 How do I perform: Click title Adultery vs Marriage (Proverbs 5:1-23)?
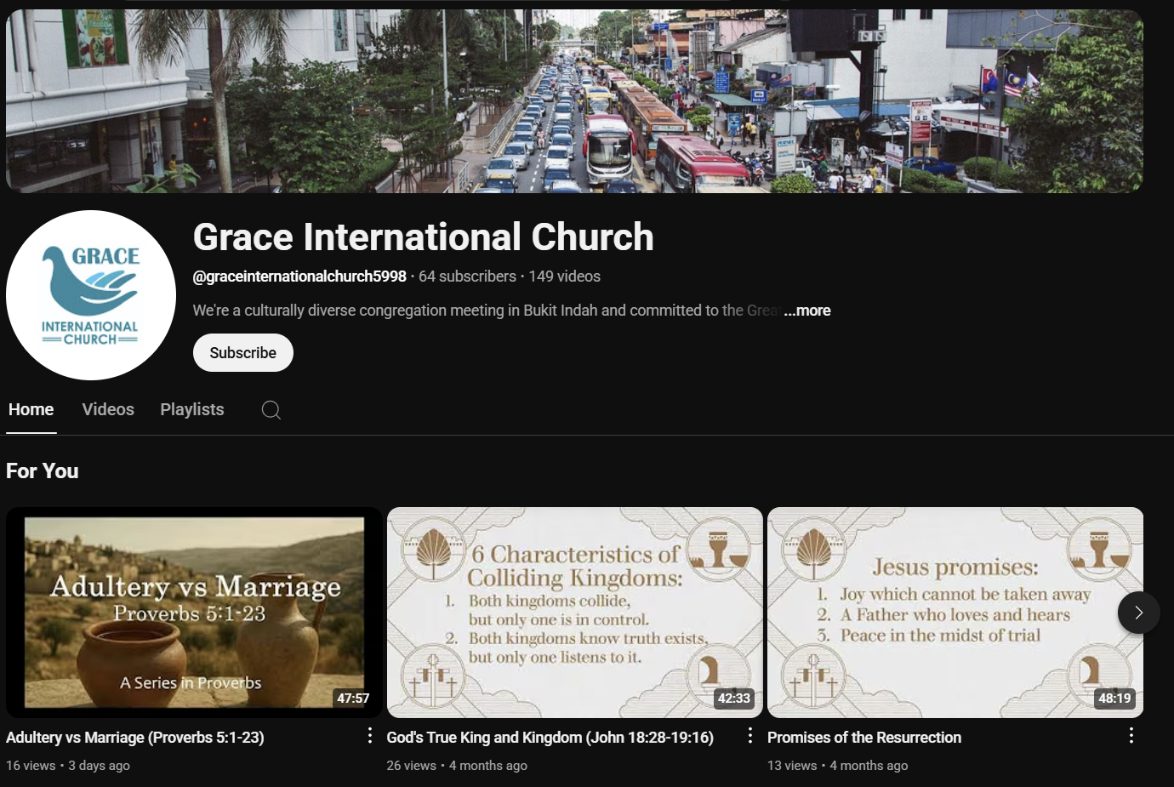(x=135, y=738)
